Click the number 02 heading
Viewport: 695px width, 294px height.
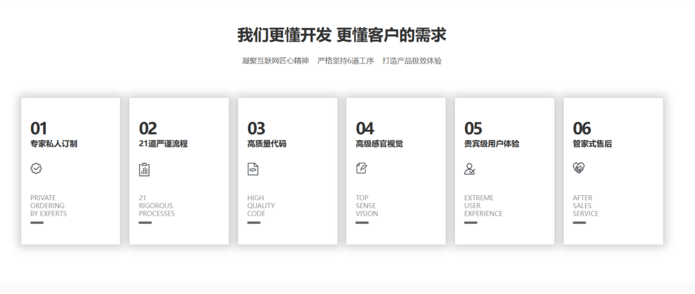pos(147,128)
